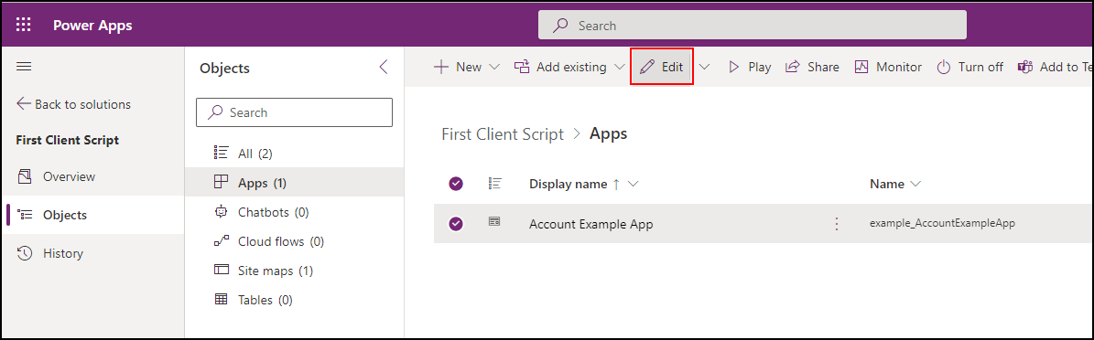The image size is (1094, 340).
Task: Open more actions for Account Example App
Action: tap(837, 224)
